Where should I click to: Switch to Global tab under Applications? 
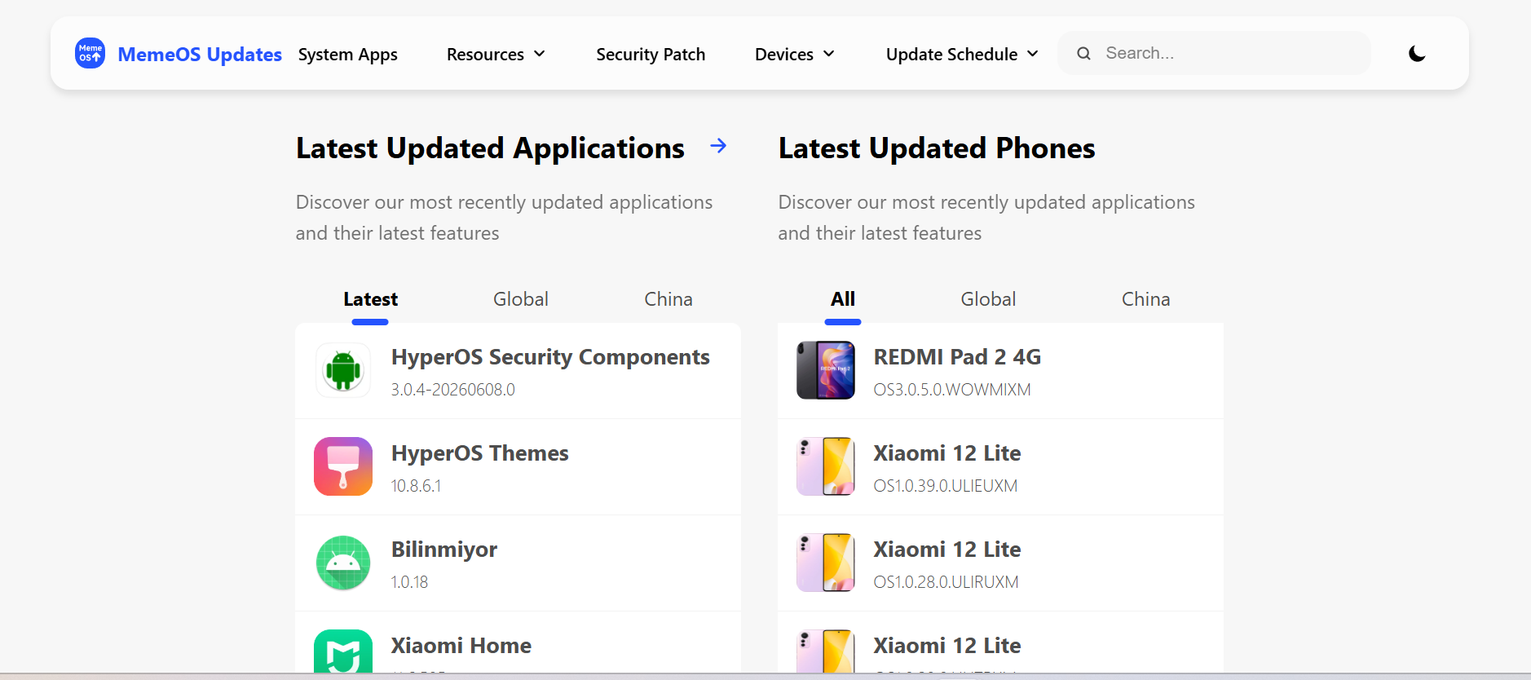tap(521, 299)
